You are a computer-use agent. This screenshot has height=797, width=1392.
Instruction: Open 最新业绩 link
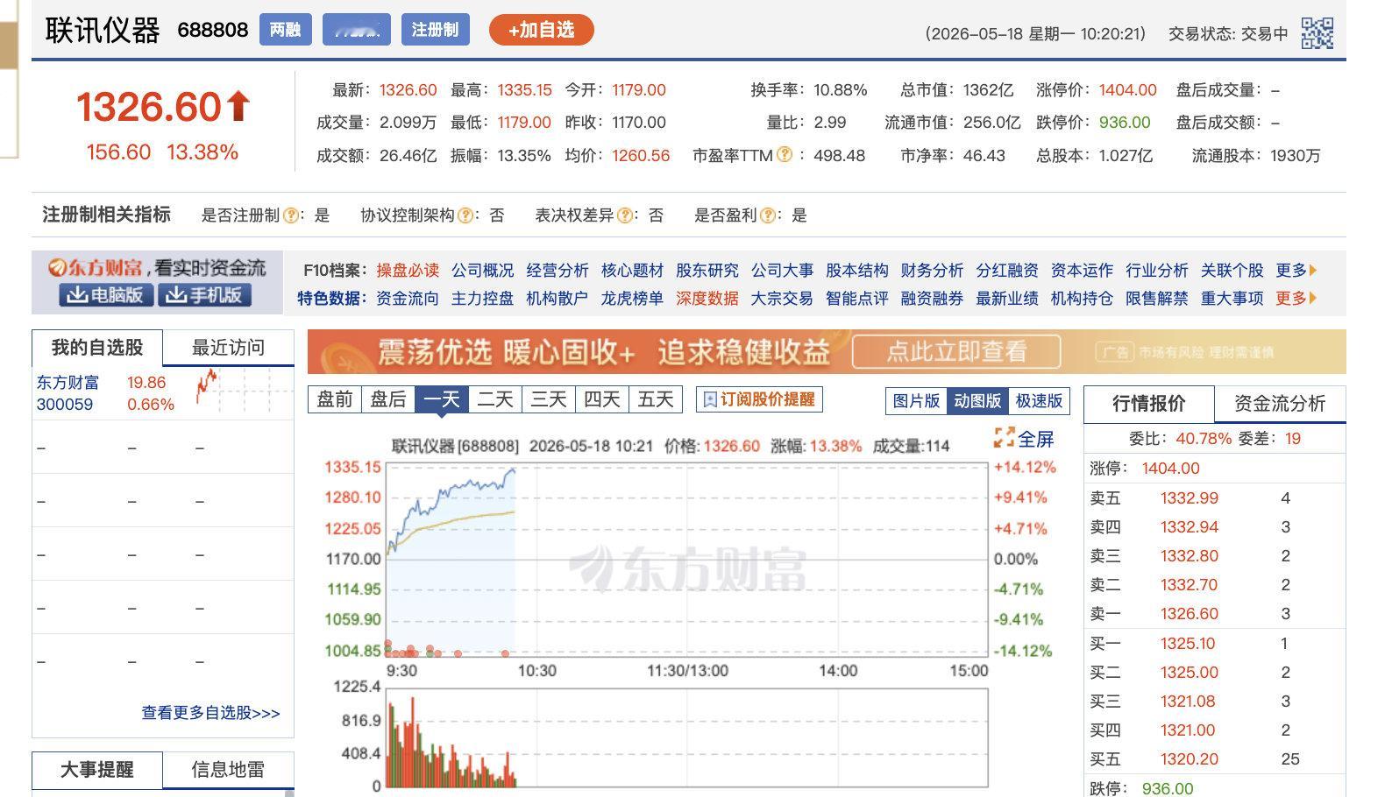(1007, 299)
